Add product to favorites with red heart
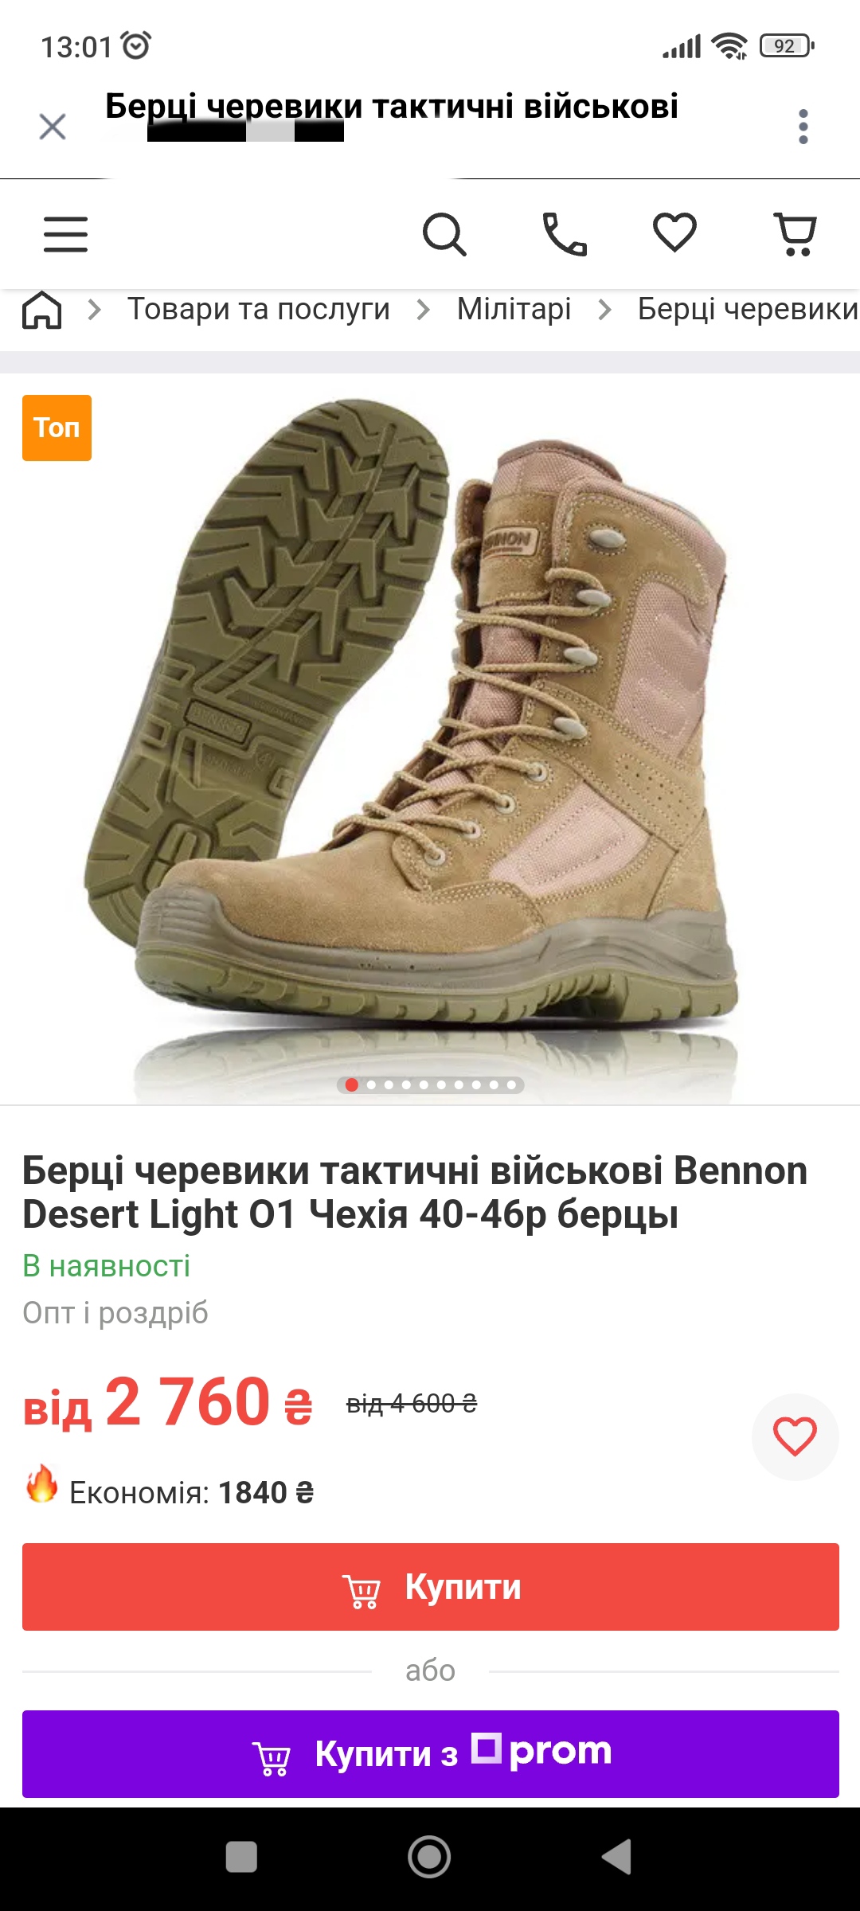This screenshot has height=1911, width=860. tap(795, 1437)
